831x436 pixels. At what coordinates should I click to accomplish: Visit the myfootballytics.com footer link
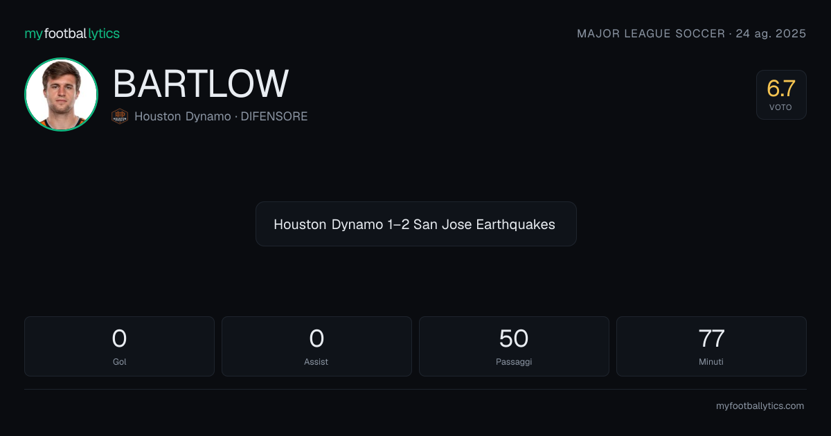[760, 406]
